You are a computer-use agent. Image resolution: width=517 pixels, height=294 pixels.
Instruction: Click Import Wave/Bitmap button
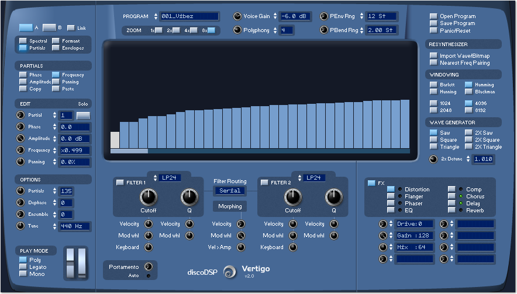pos(433,56)
